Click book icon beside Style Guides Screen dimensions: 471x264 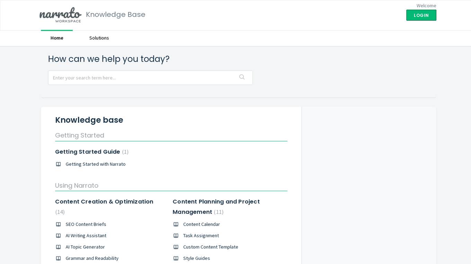pyautogui.click(x=176, y=258)
